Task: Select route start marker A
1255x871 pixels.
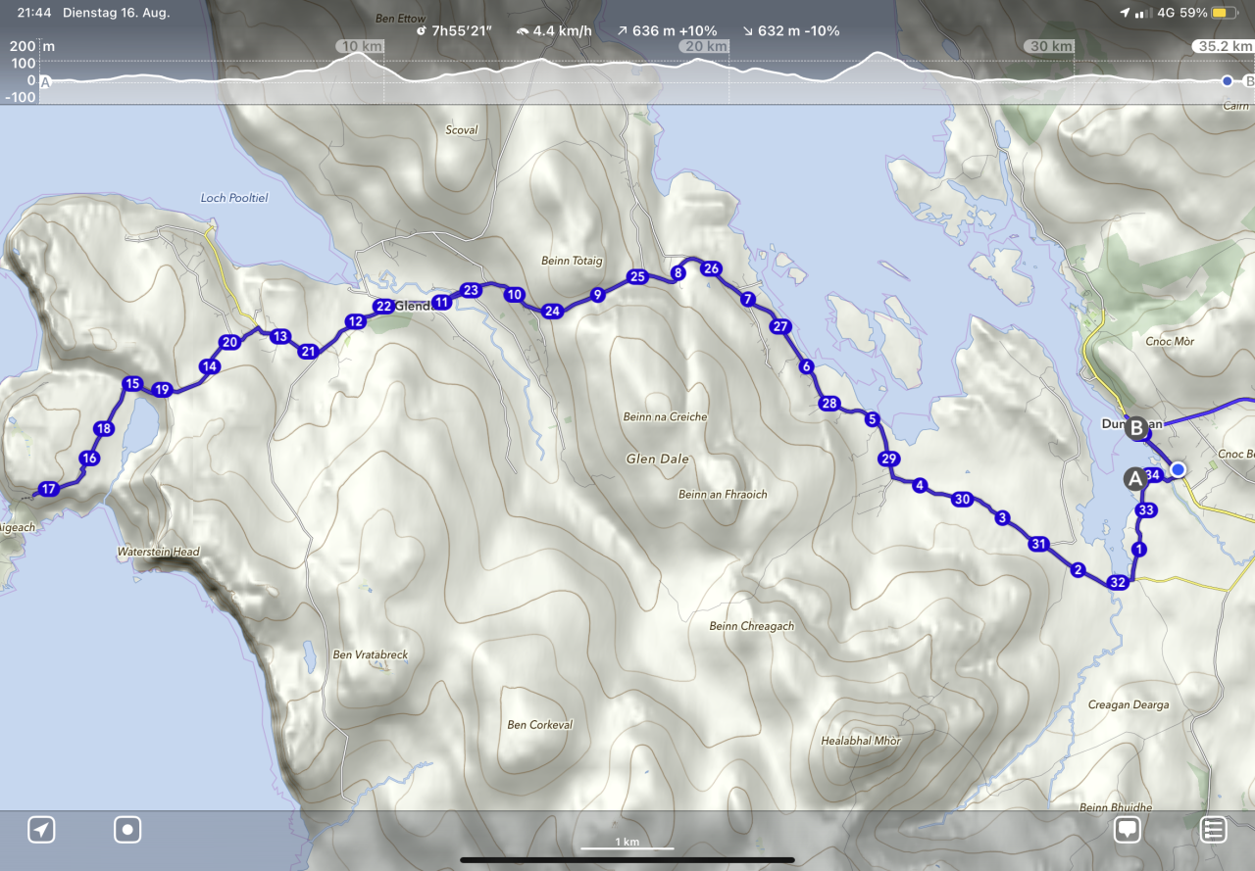Action: [1135, 479]
